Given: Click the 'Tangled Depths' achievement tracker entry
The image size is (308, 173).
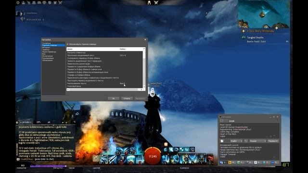Looking at the screenshot, I should click(256, 37).
